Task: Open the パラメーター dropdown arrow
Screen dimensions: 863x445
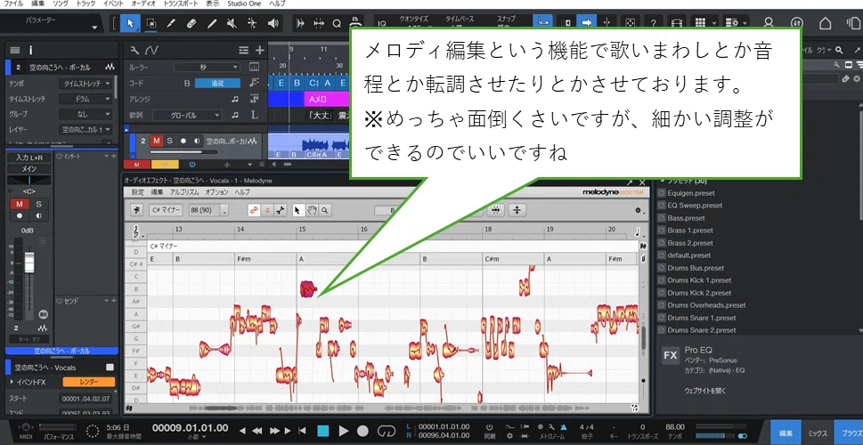Action: click(94, 28)
